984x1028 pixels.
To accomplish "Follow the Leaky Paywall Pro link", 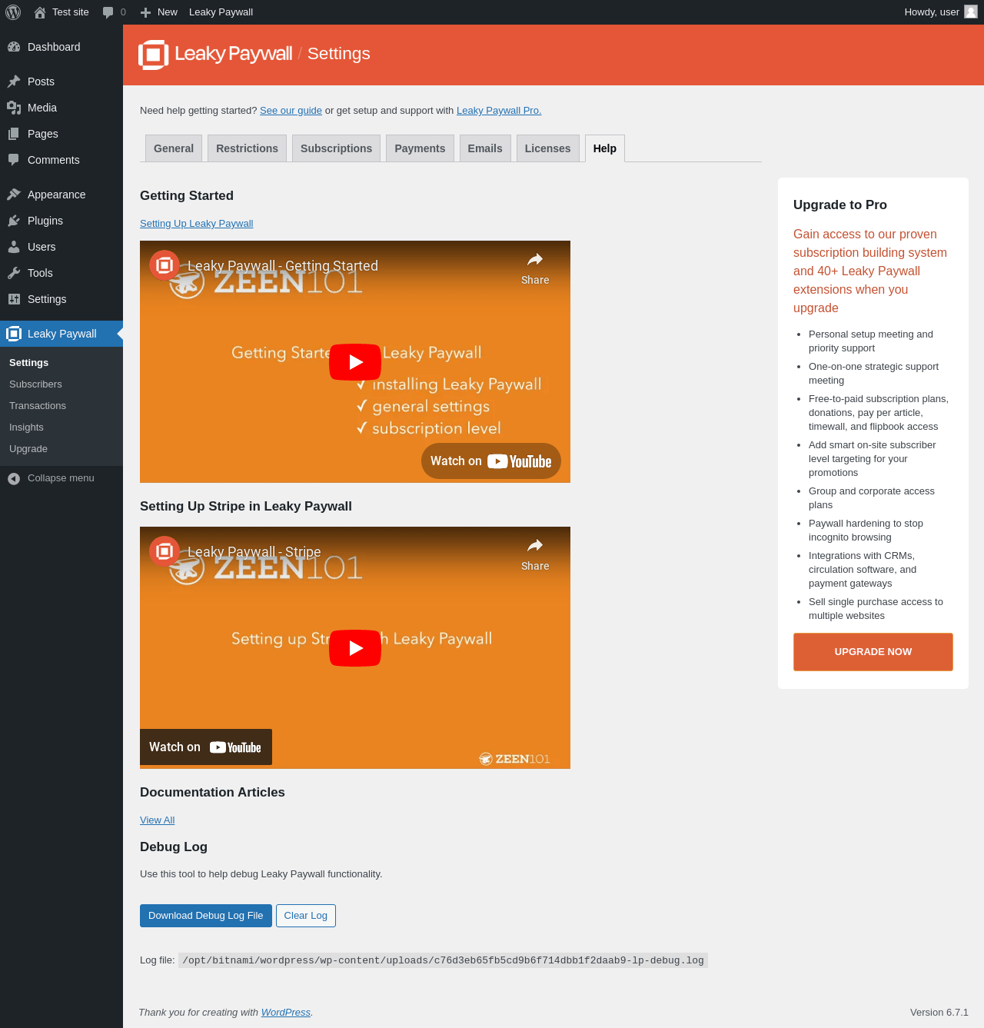I will (x=499, y=111).
